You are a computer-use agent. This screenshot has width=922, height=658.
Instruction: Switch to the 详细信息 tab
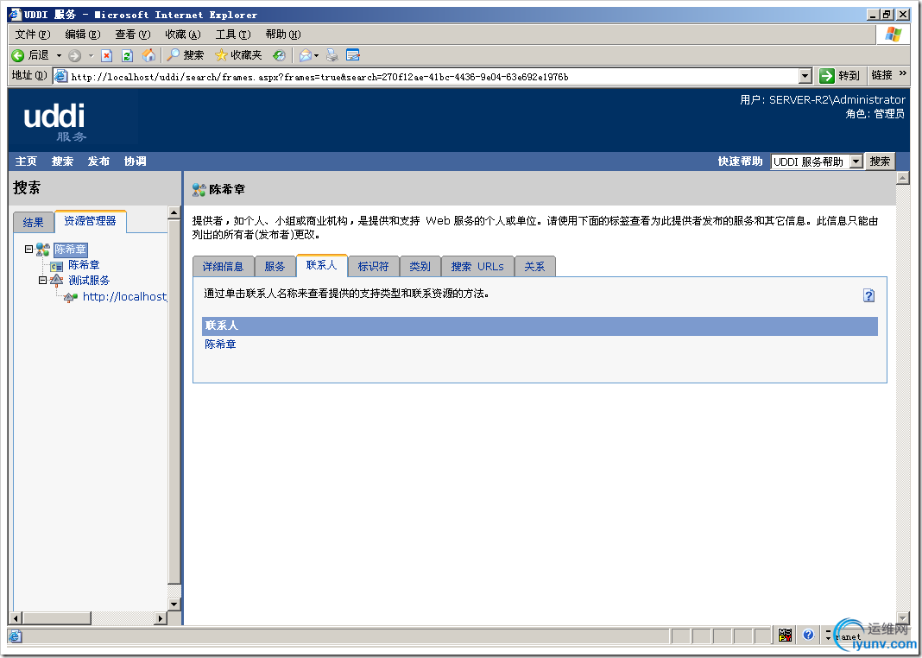[x=223, y=266]
